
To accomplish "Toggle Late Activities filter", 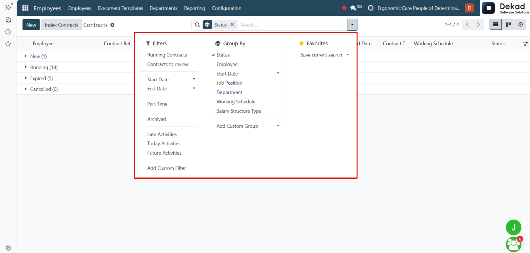I will tap(162, 134).
